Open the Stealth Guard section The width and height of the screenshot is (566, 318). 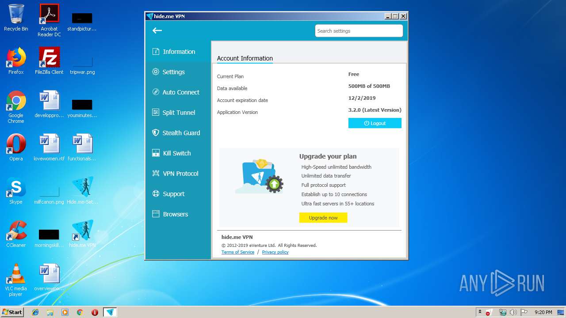click(178, 133)
